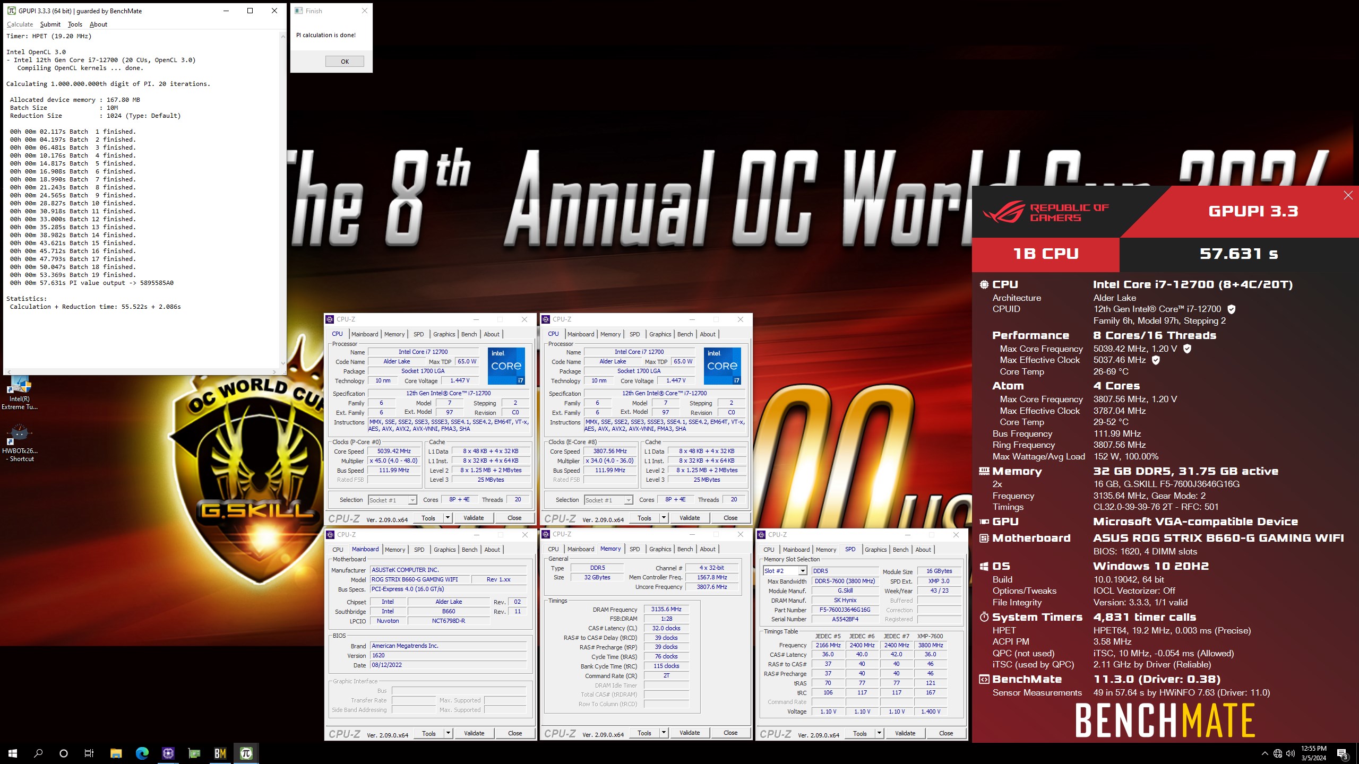Screen dimensions: 1359x764
Task: Open the Windows Start menu
Action: point(13,753)
